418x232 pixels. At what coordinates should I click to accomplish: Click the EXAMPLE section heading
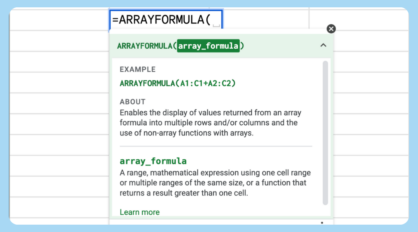point(137,70)
